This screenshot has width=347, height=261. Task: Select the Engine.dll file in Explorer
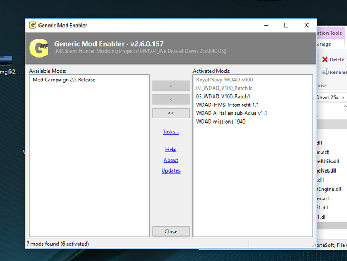(329, 189)
